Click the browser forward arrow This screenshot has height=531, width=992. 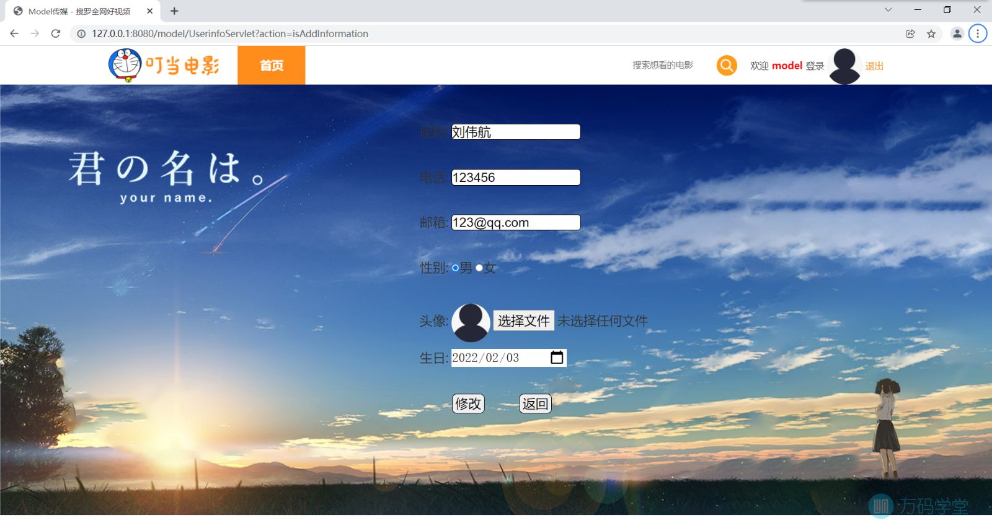point(35,33)
